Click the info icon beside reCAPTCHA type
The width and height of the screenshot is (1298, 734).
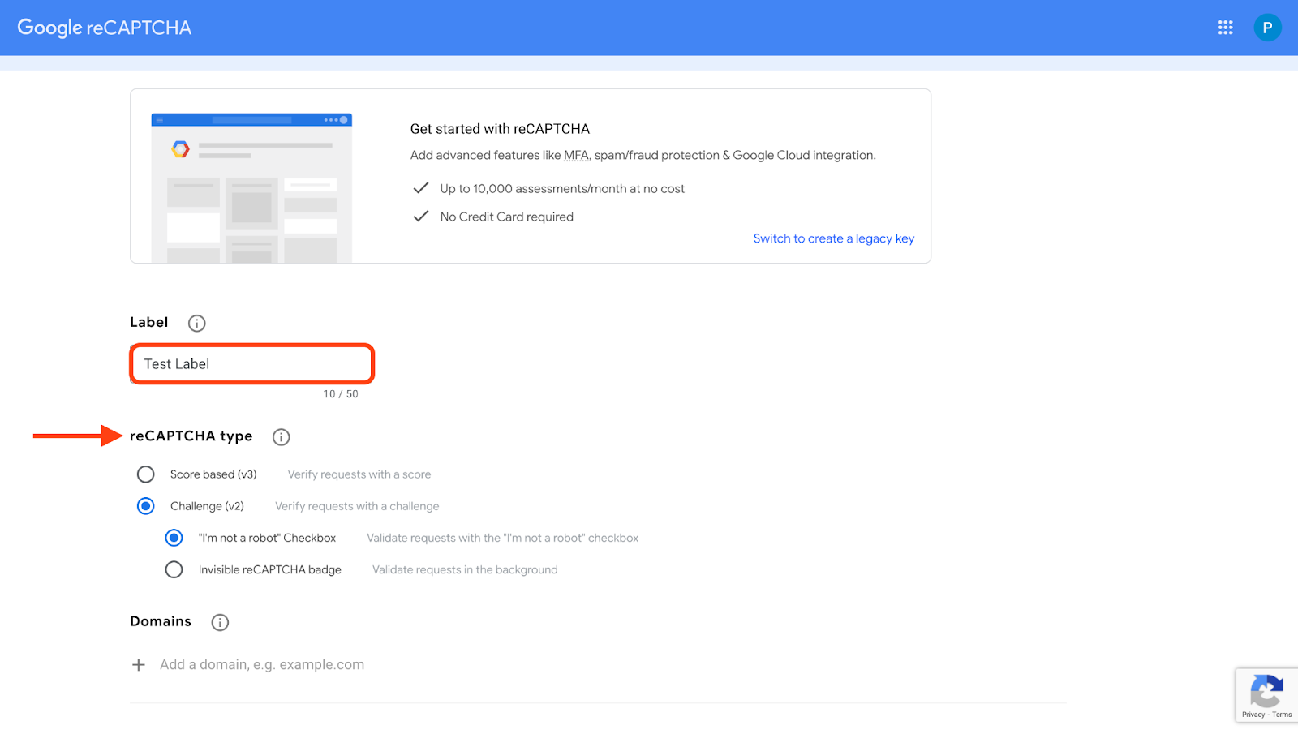281,437
